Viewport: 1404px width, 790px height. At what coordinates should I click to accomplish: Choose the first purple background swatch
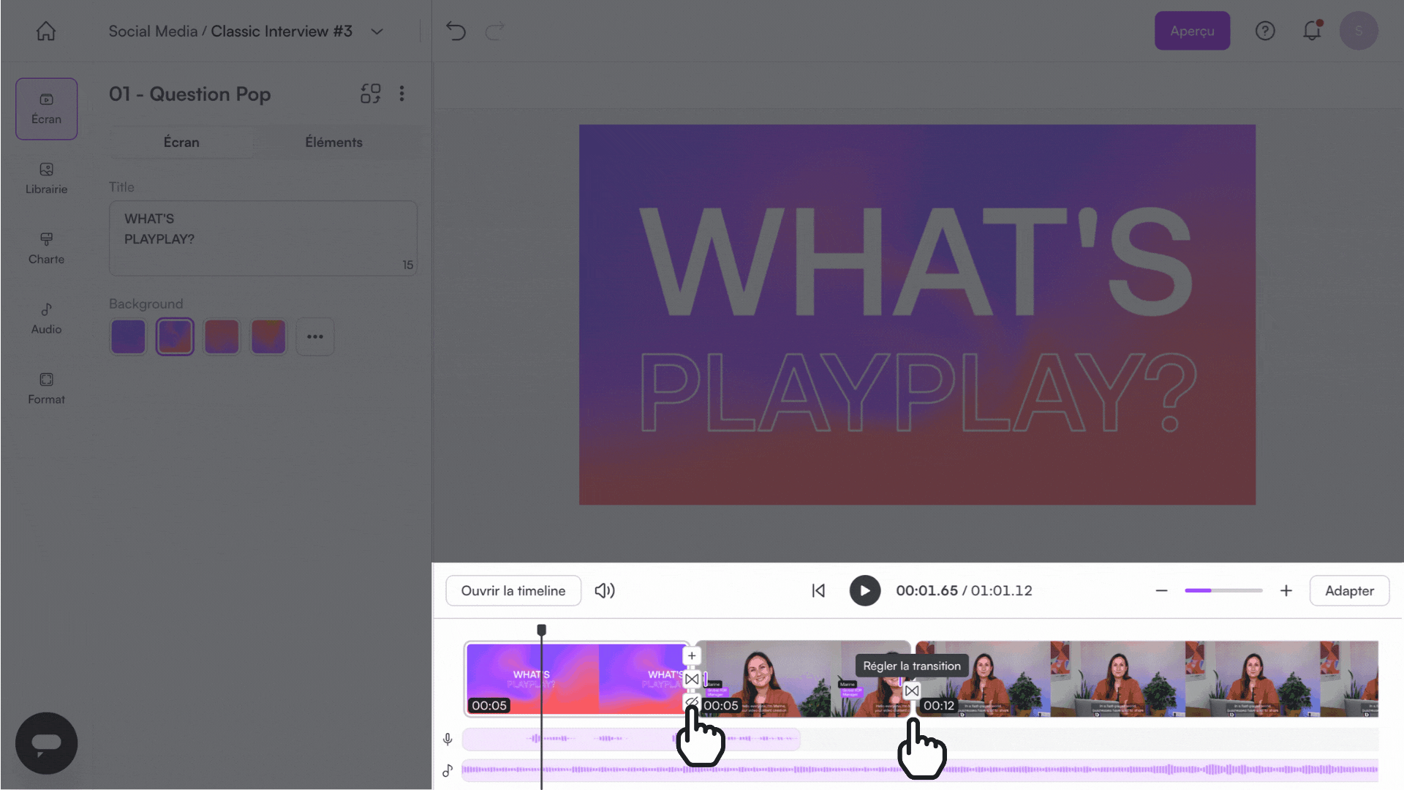128,336
